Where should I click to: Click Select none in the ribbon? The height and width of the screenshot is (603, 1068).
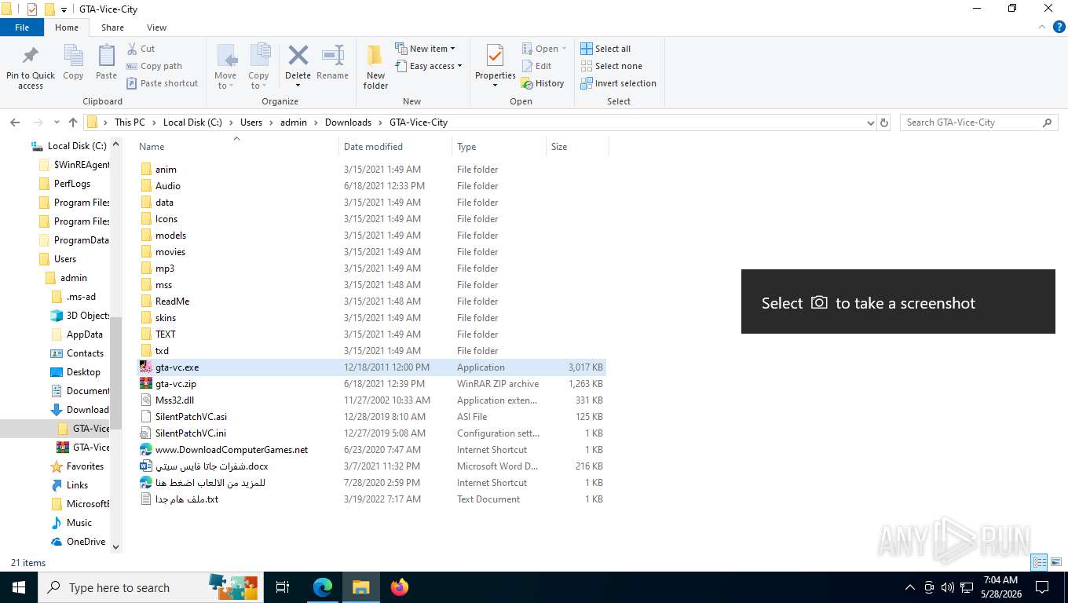point(611,66)
